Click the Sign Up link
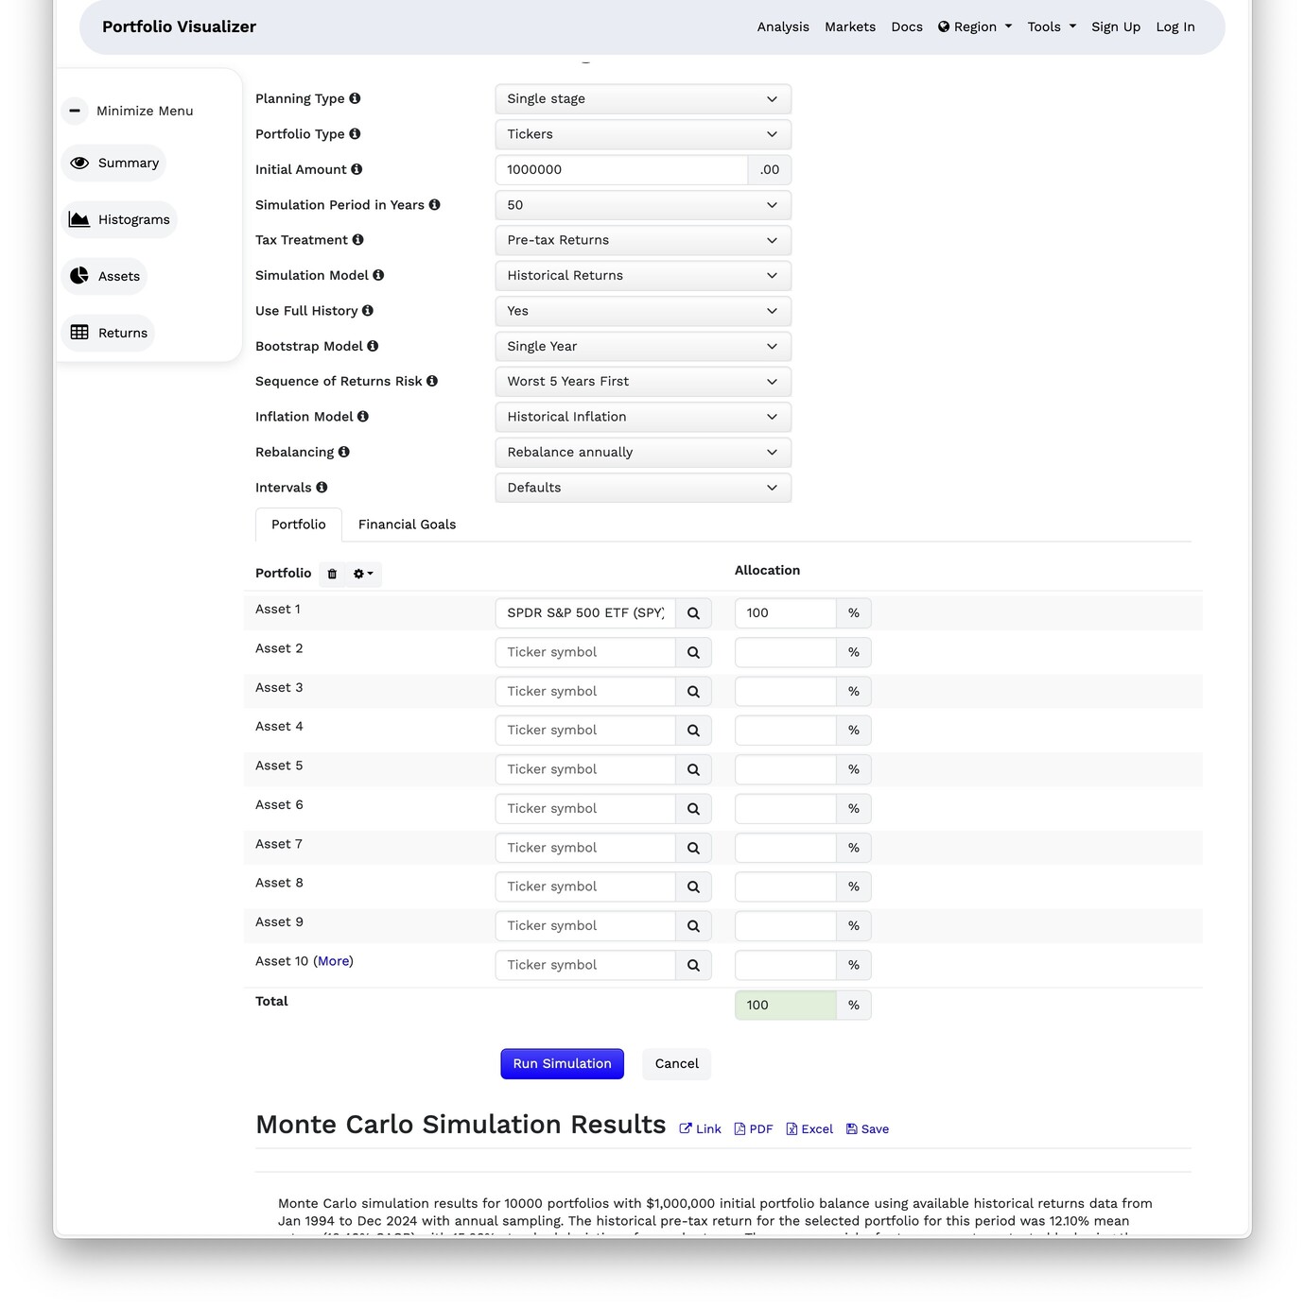Screen dimensions: 1305x1308 (1116, 26)
